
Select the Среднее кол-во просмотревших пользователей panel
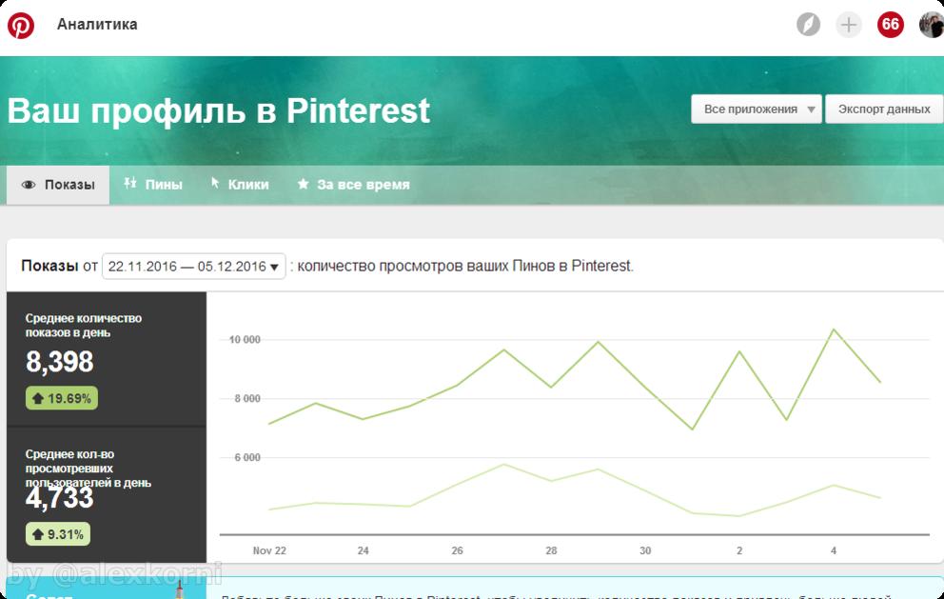pos(107,495)
